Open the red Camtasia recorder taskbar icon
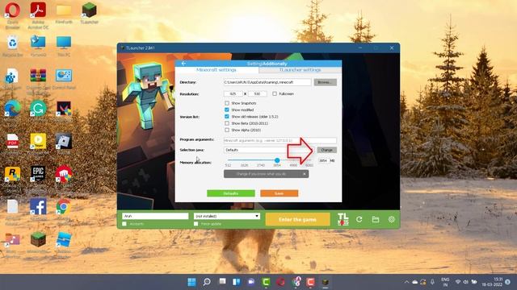517x290 pixels. point(310,282)
